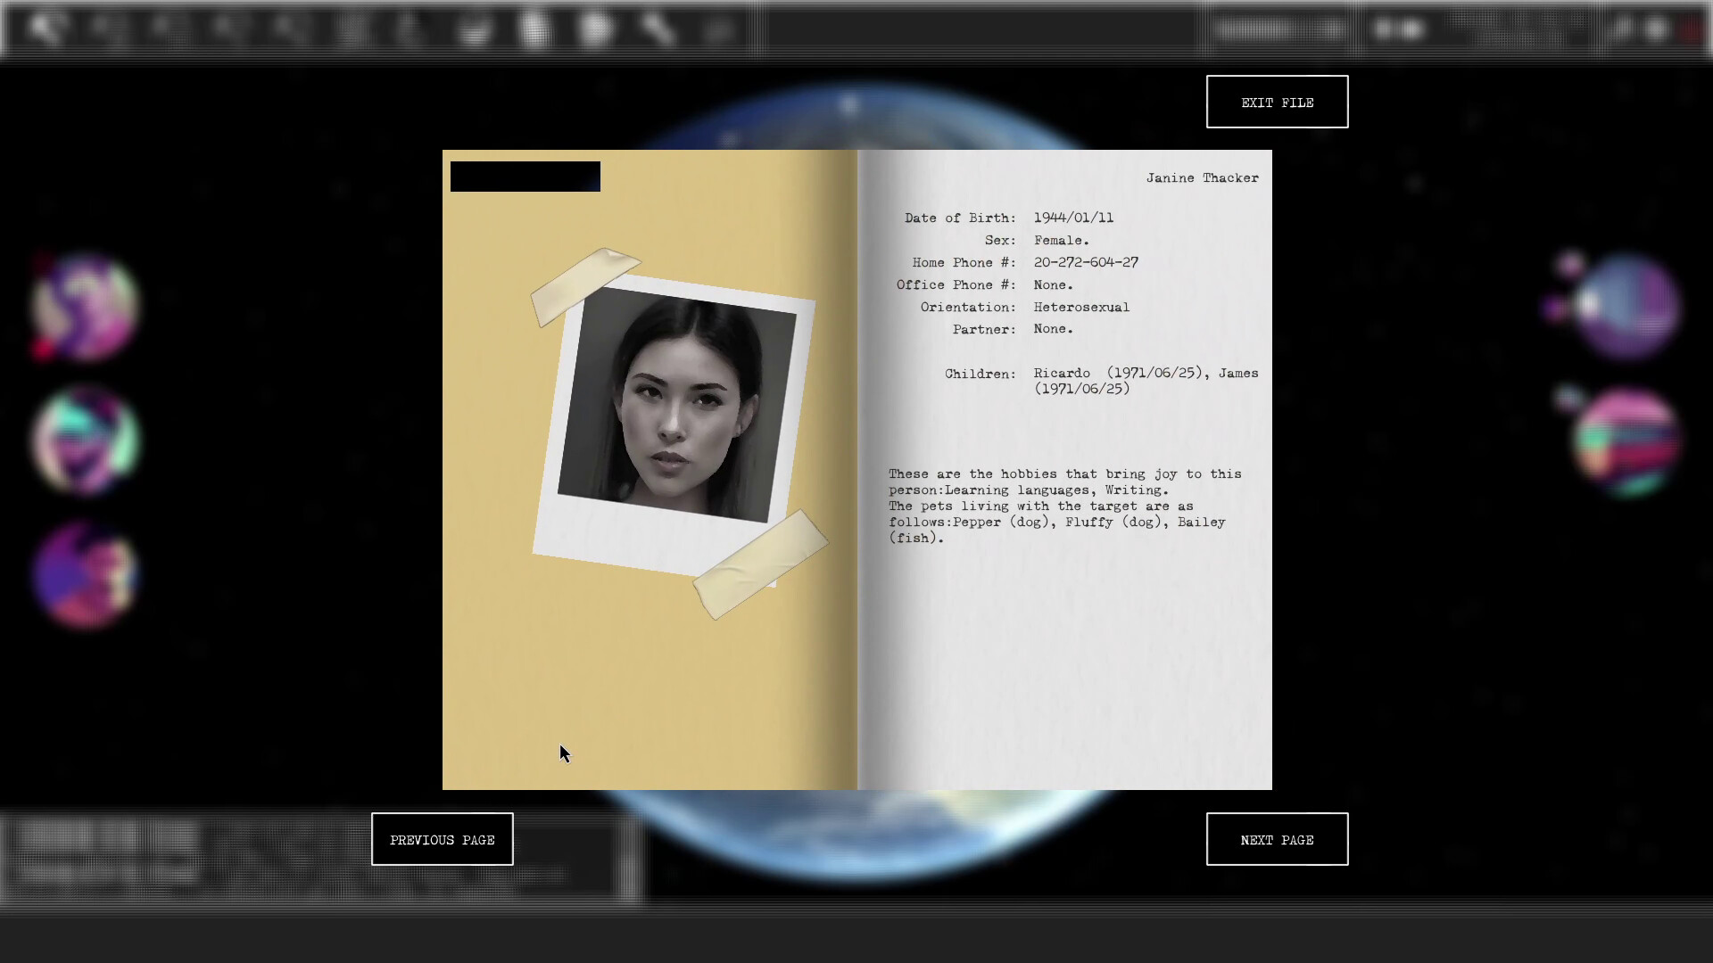
Task: Click the Janine Thacker name heading
Action: (1202, 178)
